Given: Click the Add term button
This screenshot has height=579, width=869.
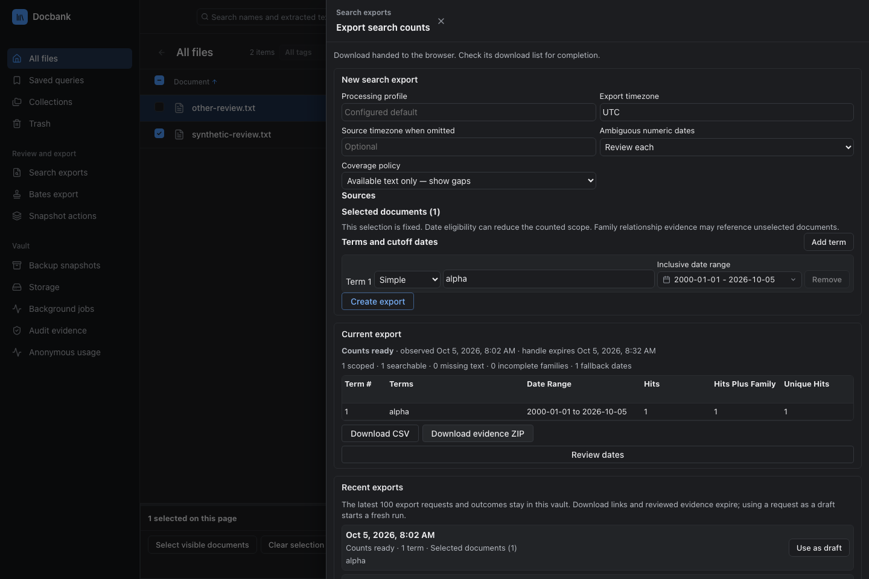Looking at the screenshot, I should click(829, 242).
